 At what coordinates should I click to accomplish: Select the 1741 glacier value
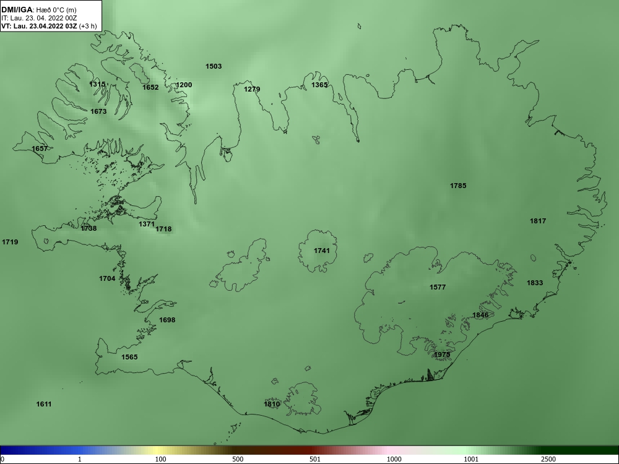click(x=322, y=251)
